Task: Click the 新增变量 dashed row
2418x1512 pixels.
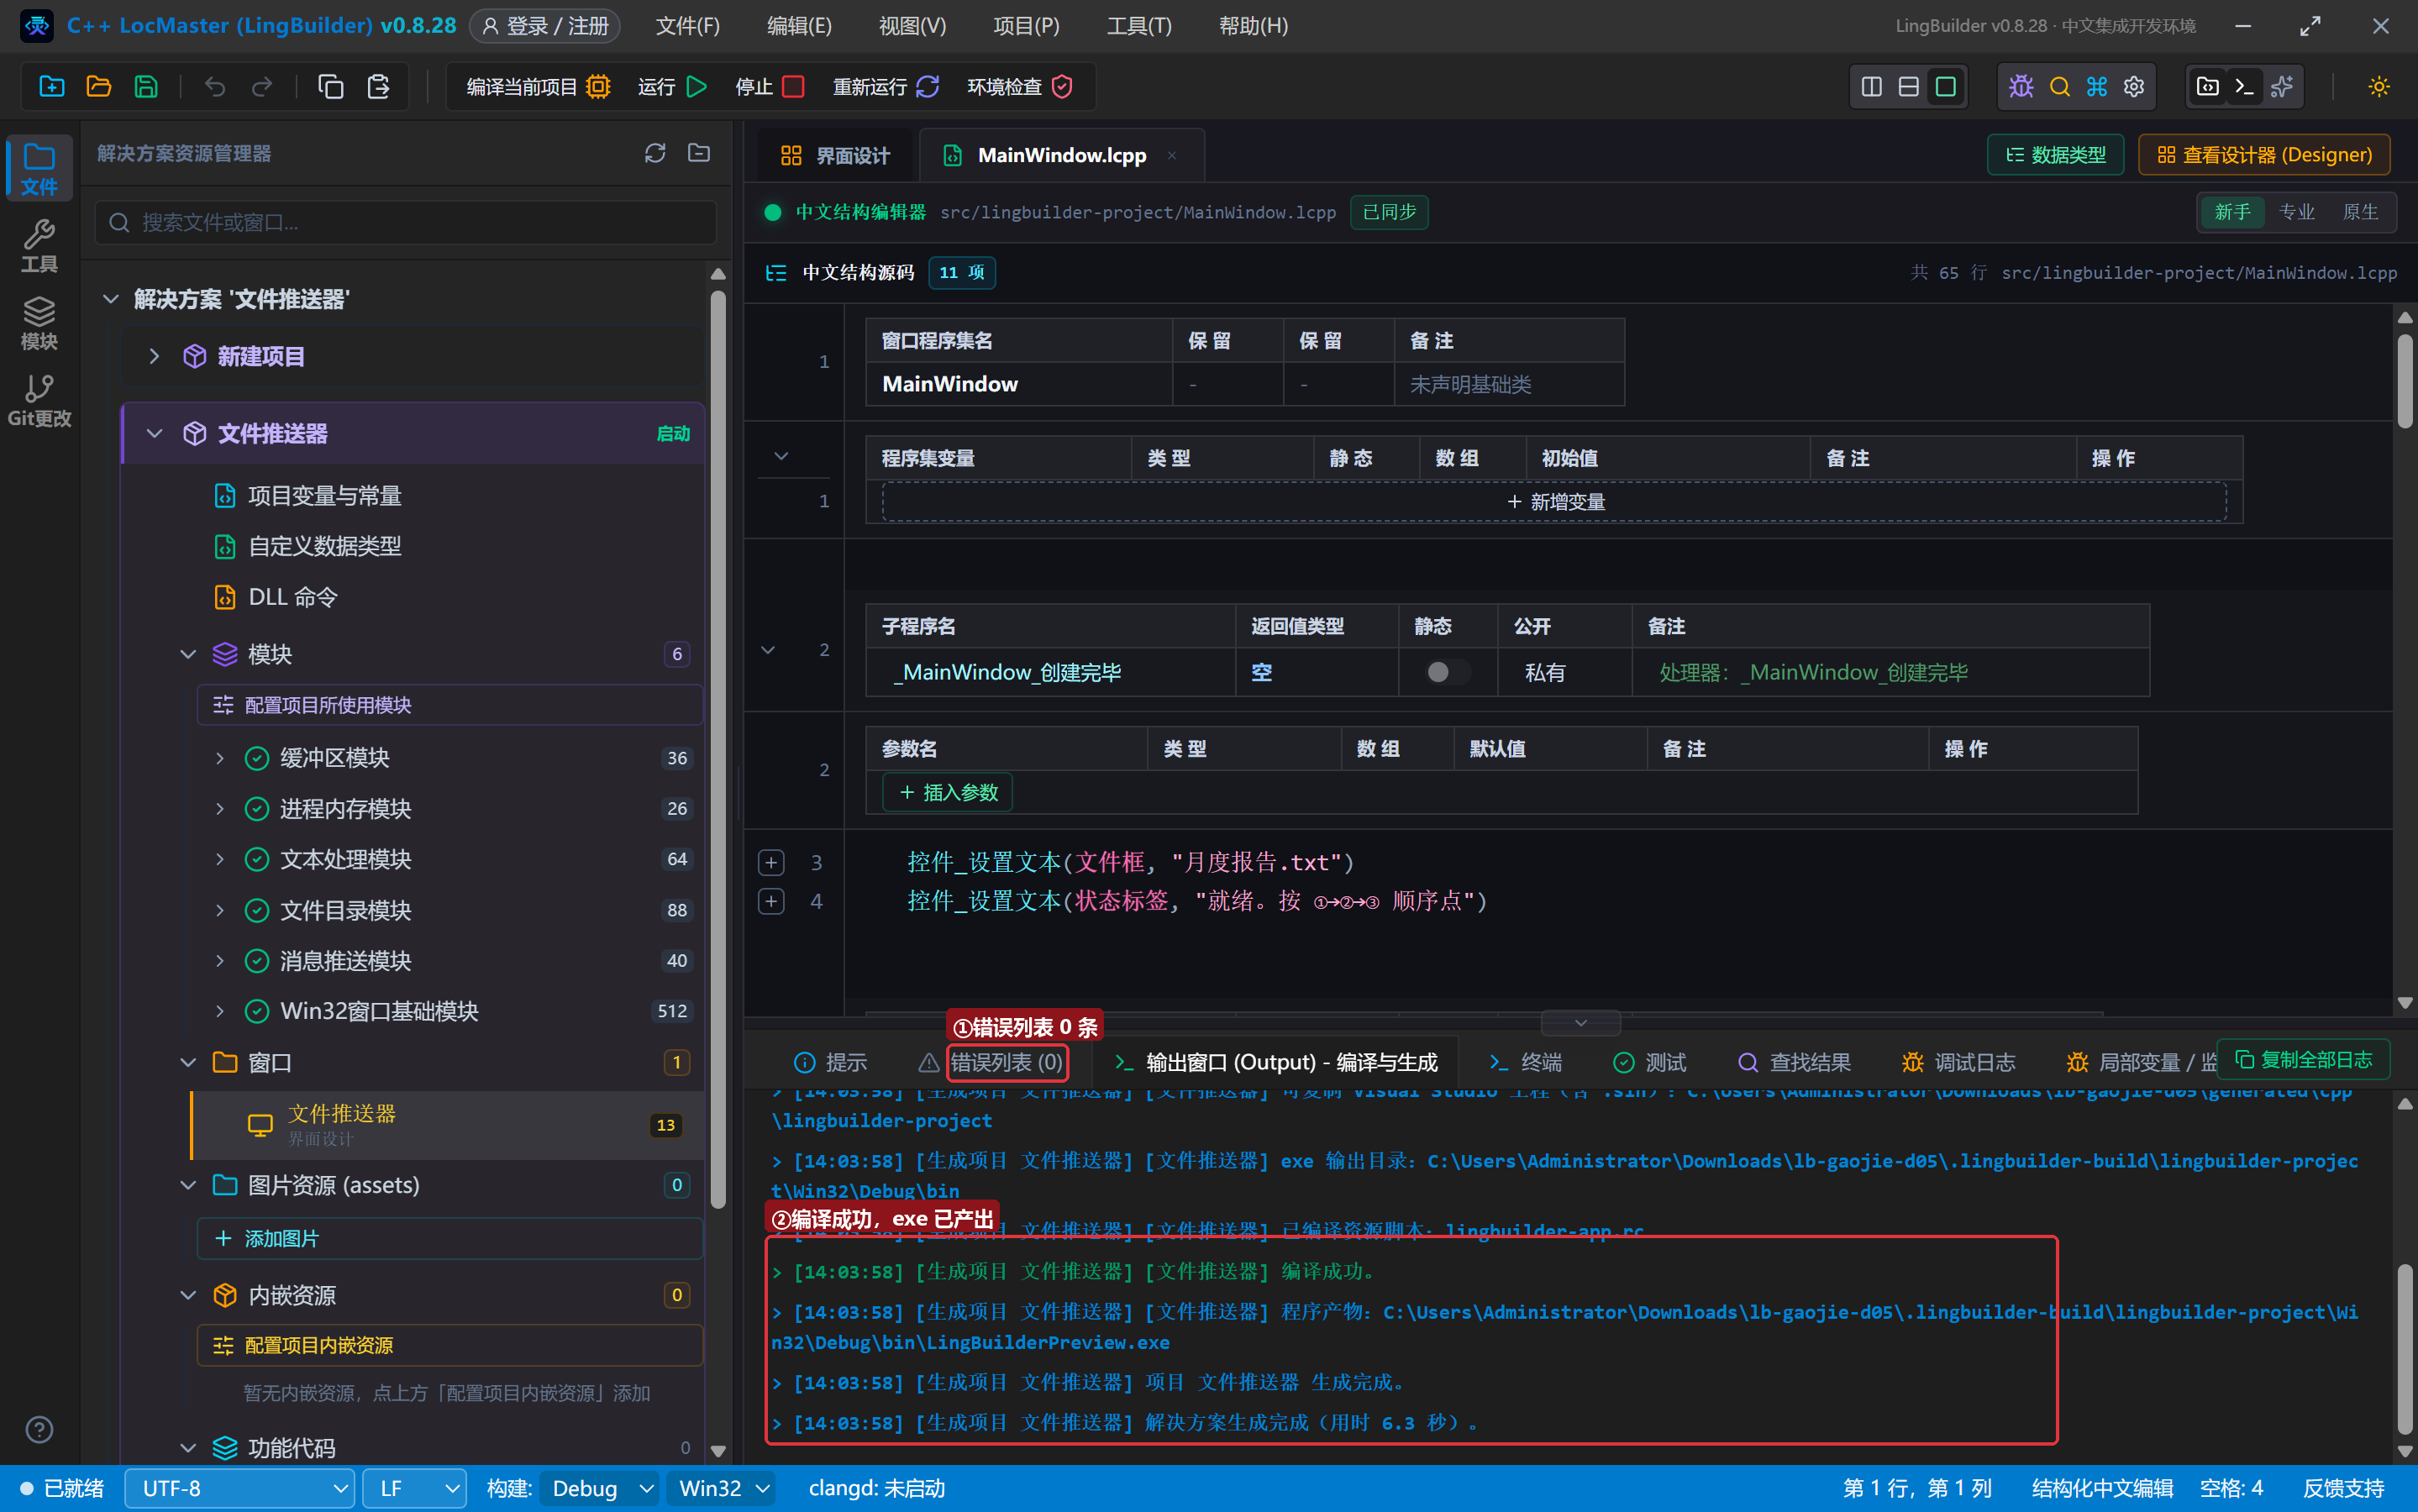Action: [x=1554, y=502]
